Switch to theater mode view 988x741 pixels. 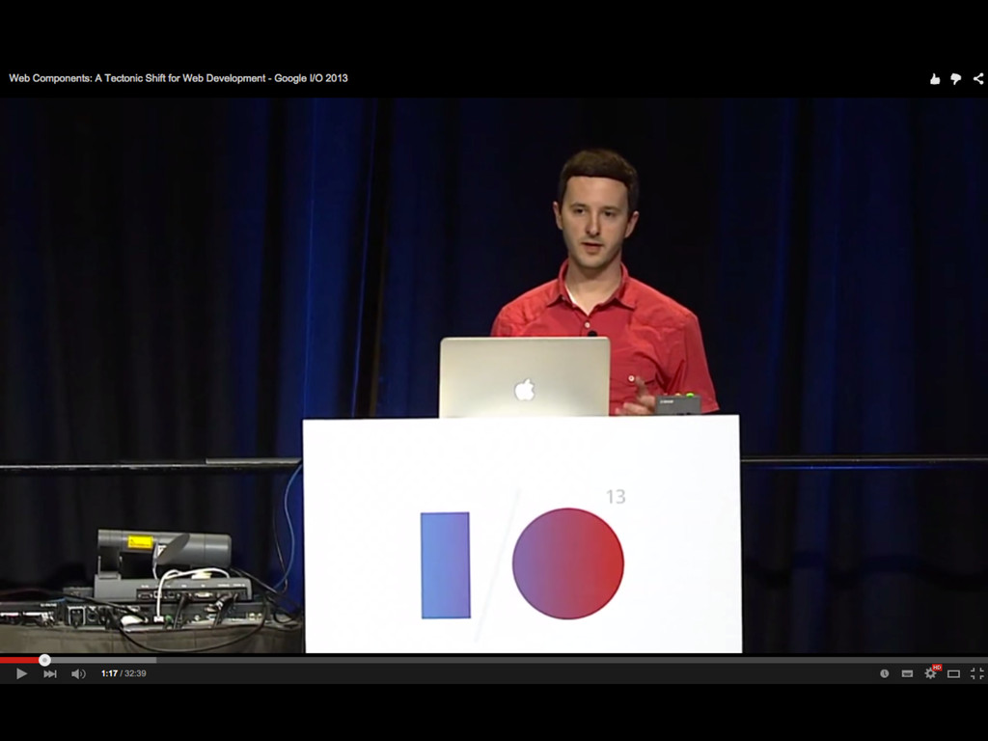coord(954,673)
